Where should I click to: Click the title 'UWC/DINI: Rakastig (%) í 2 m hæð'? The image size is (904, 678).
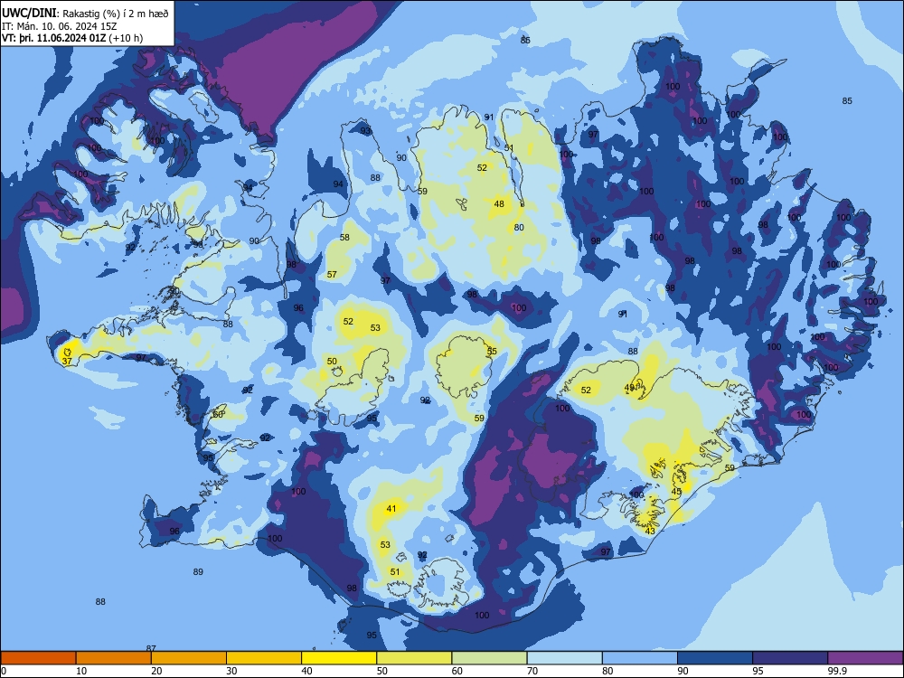pos(85,14)
